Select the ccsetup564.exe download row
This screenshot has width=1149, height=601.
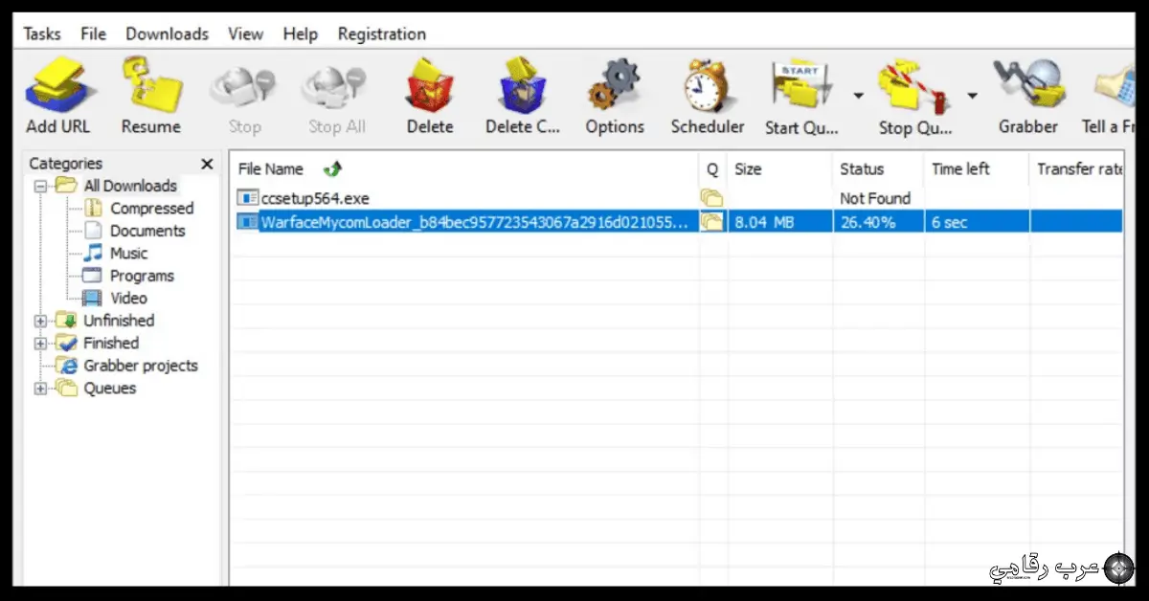pyautogui.click(x=315, y=199)
